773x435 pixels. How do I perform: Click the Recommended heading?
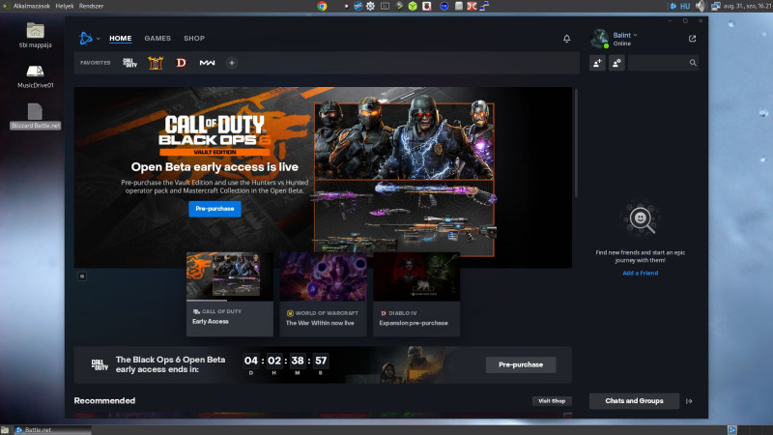104,401
